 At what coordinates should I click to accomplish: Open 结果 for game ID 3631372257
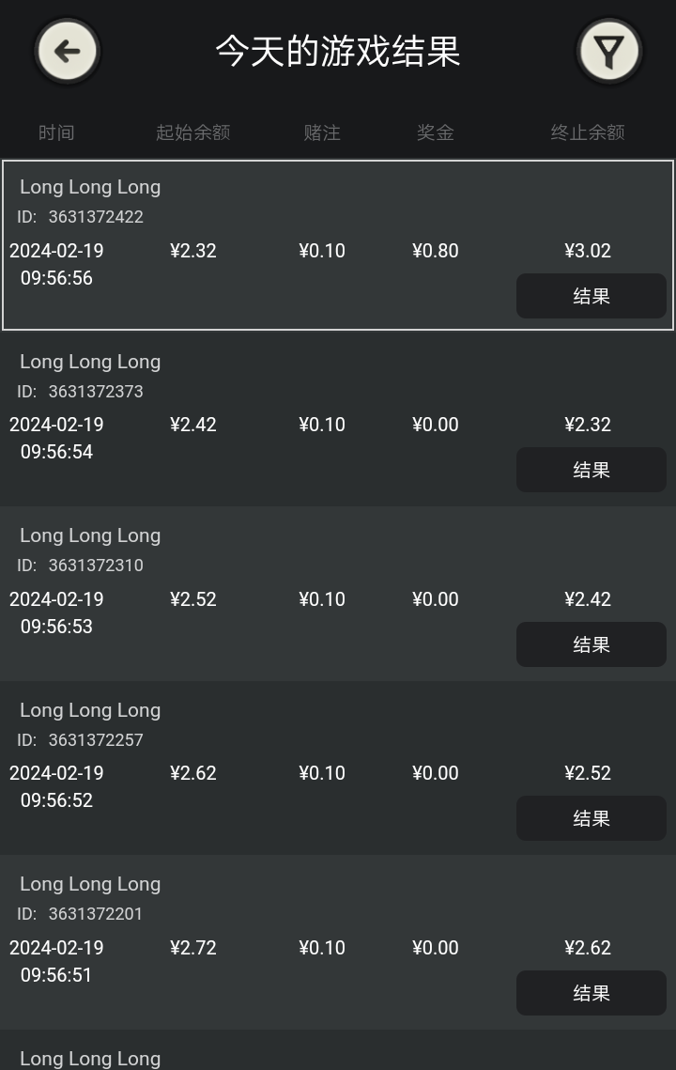point(591,819)
